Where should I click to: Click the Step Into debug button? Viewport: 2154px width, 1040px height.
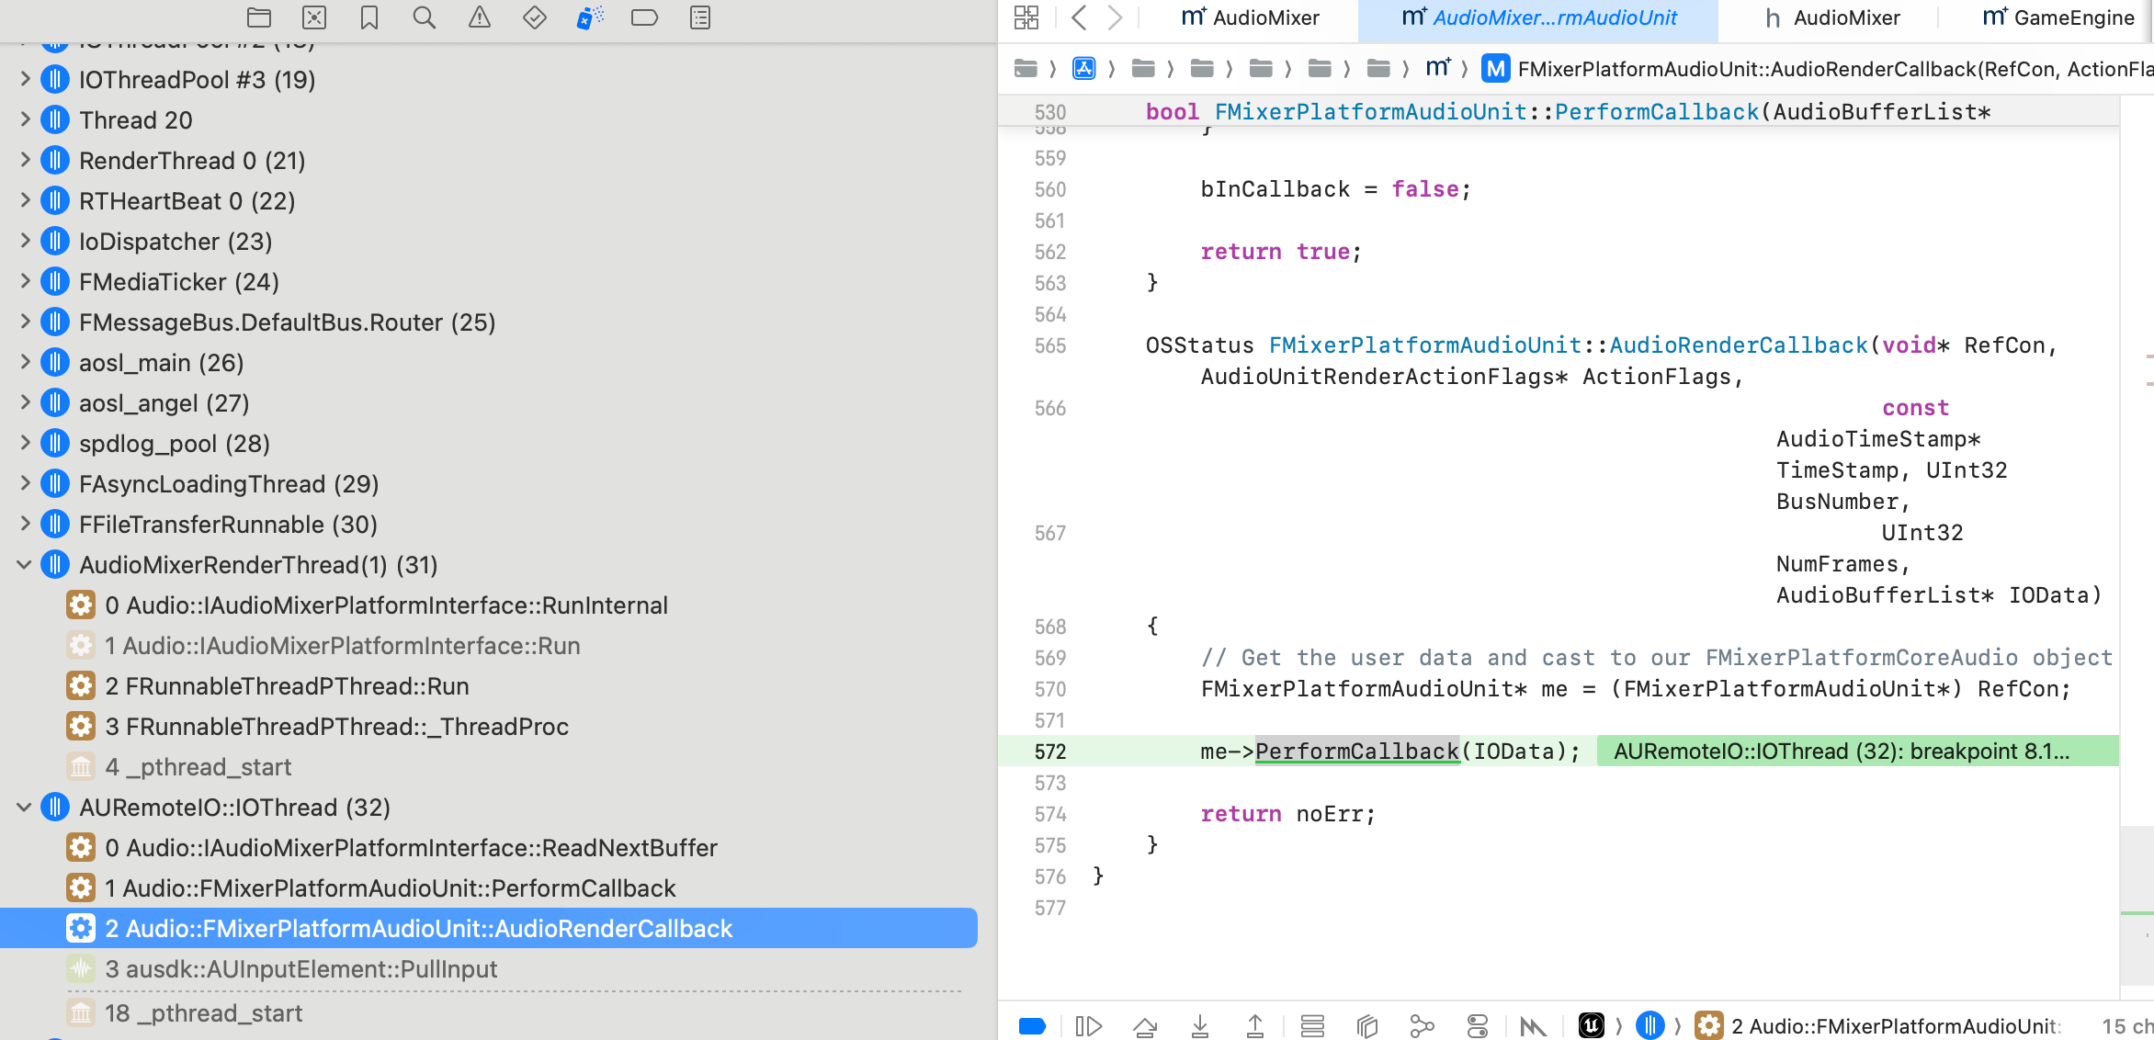pyautogui.click(x=1200, y=1026)
